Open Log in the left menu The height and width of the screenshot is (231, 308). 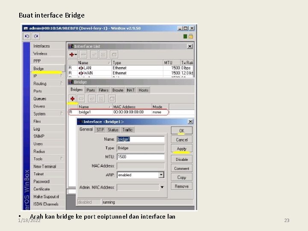(x=48, y=129)
